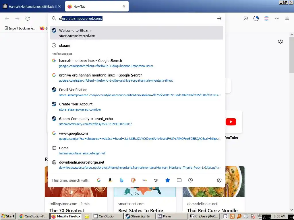This screenshot has height=220, width=294.
Task: Search history with the clock icon
Action: point(191,180)
